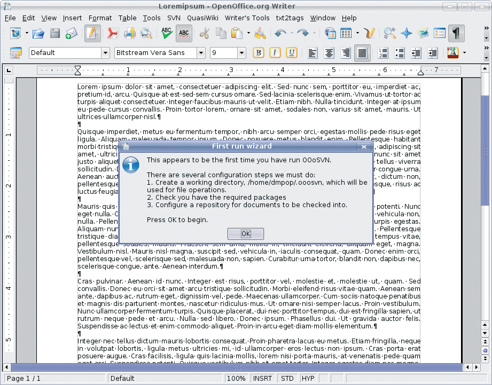Screen dimensions: 492x385
Task: Open Find & Replace binoculars icon
Action: (x=390, y=33)
